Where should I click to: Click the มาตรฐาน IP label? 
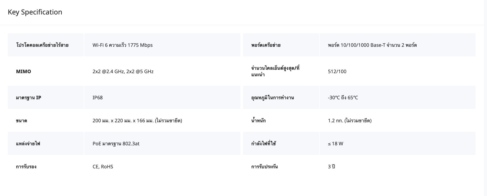[28, 97]
